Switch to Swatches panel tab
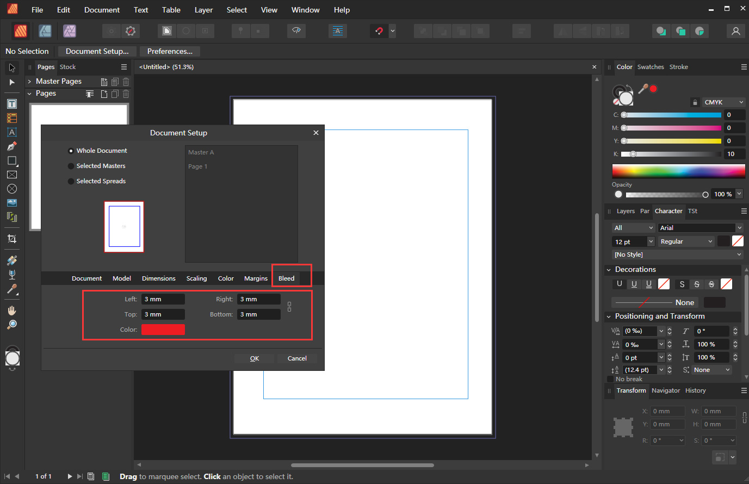The width and height of the screenshot is (749, 484). (x=651, y=67)
